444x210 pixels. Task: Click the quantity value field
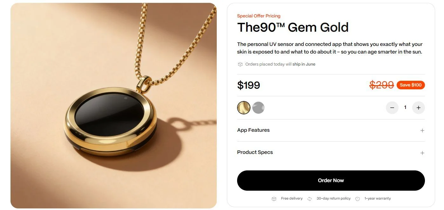[x=405, y=107]
